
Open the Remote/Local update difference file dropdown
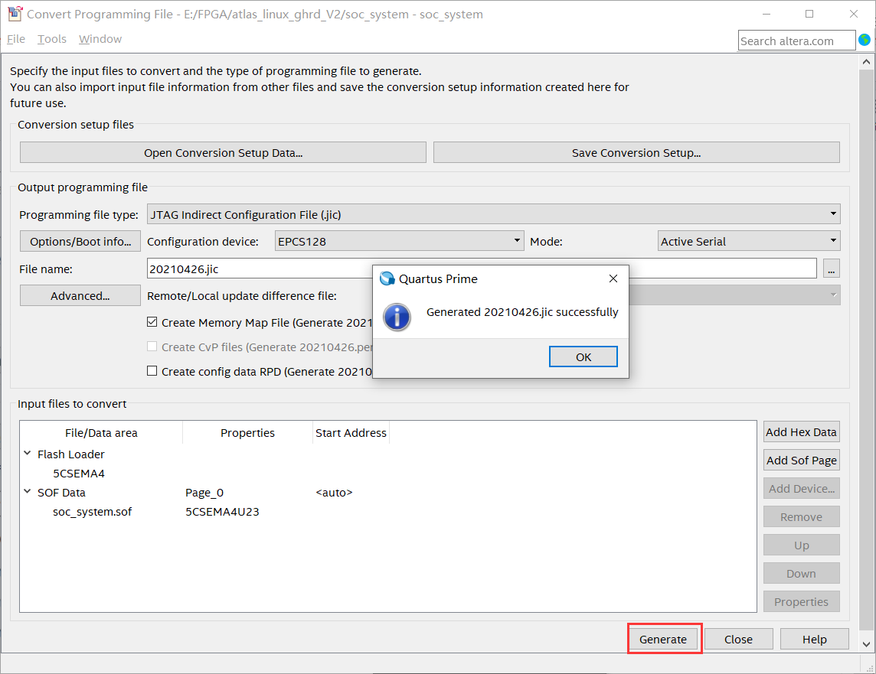[x=833, y=295]
